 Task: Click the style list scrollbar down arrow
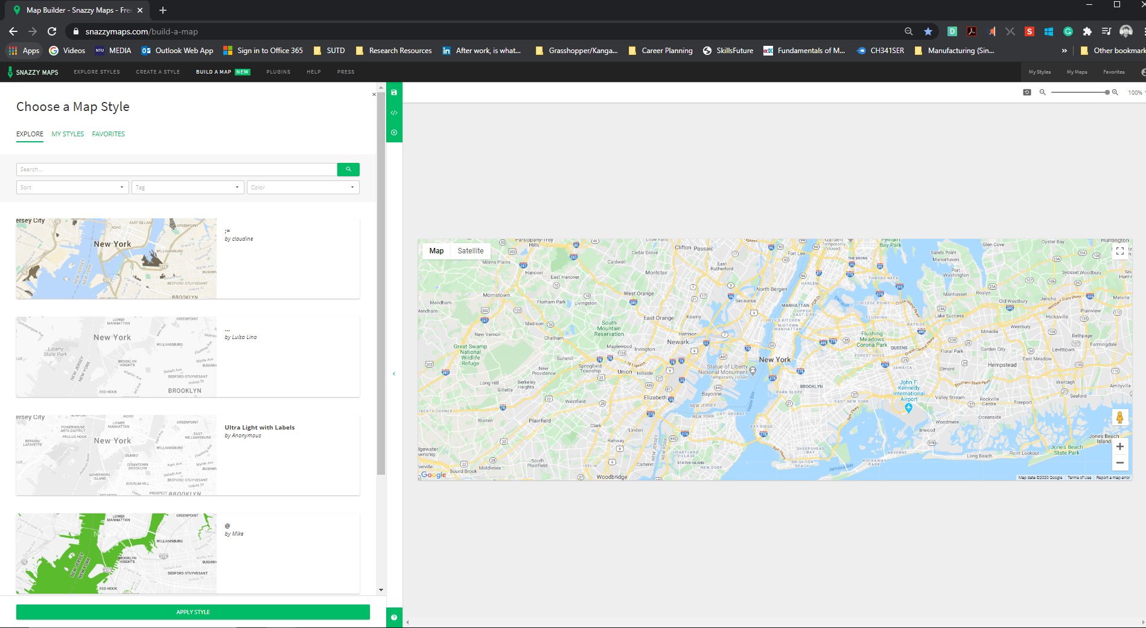(x=381, y=590)
